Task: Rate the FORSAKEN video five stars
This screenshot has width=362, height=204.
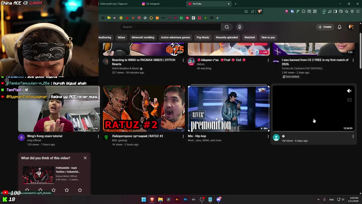Action: [x=80, y=190]
